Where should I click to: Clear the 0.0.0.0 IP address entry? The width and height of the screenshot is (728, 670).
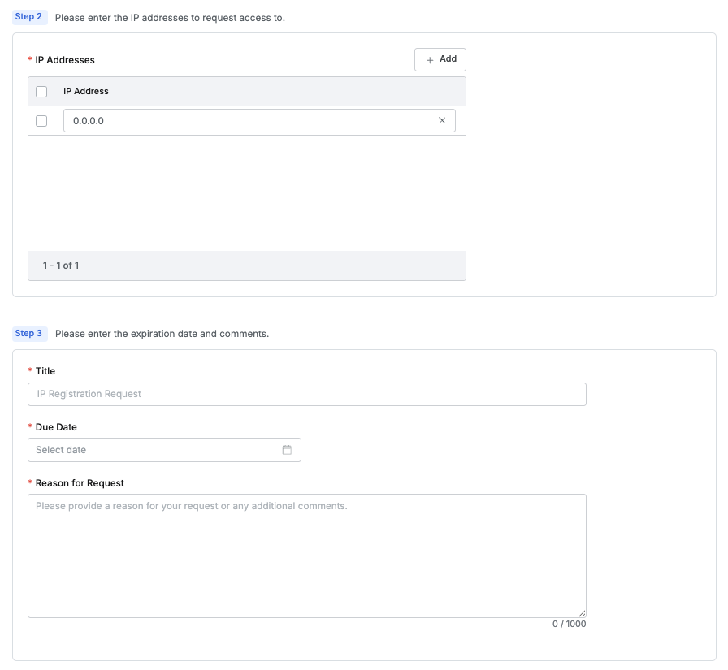tap(442, 121)
